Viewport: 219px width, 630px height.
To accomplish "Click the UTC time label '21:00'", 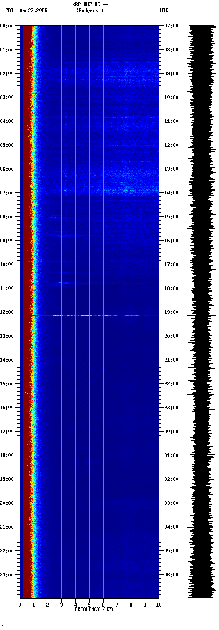I will coord(171,360).
